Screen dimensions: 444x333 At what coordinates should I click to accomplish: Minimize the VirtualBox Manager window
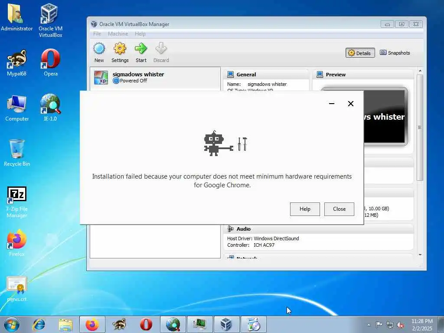pos(387,24)
